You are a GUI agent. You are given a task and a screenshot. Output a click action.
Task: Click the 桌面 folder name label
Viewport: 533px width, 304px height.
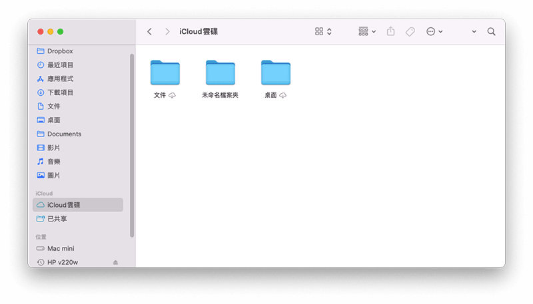pyautogui.click(x=270, y=95)
